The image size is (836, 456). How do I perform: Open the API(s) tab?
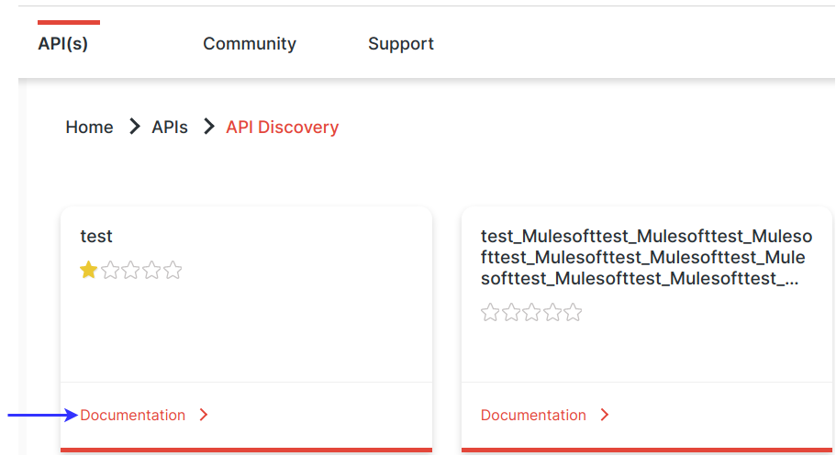point(62,44)
